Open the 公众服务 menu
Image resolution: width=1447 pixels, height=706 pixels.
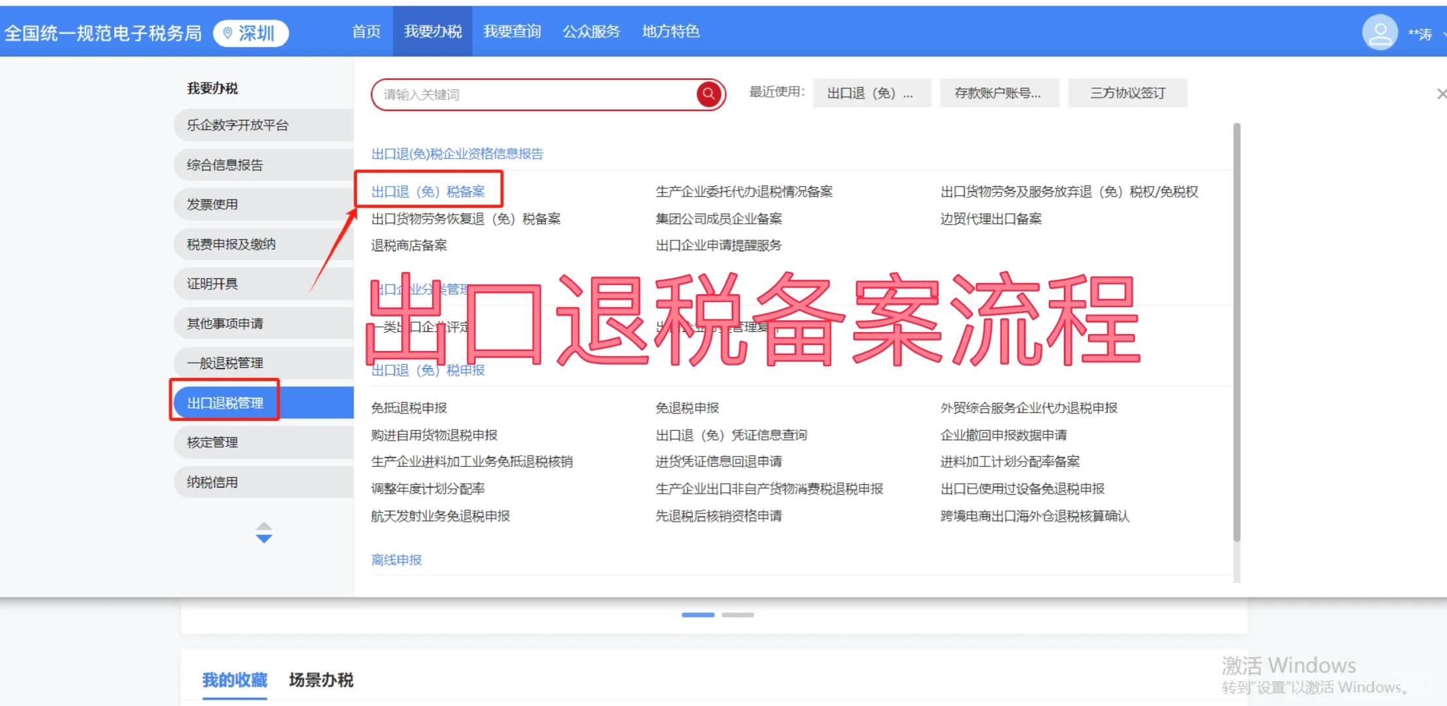(x=590, y=31)
